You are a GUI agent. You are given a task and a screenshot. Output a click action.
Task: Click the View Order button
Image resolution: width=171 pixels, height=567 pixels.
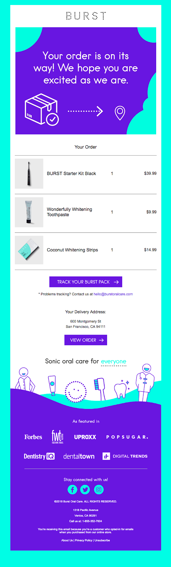(86, 340)
